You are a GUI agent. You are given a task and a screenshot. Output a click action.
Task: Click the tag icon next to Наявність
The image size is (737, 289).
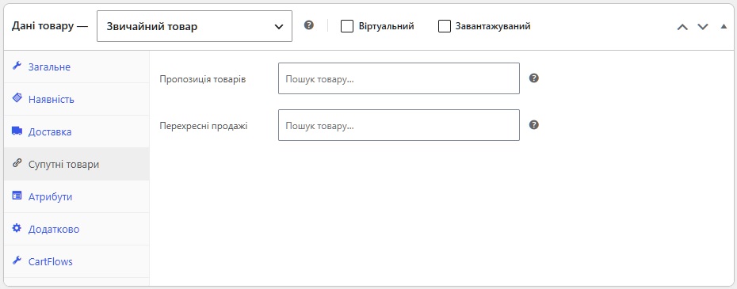click(17, 98)
